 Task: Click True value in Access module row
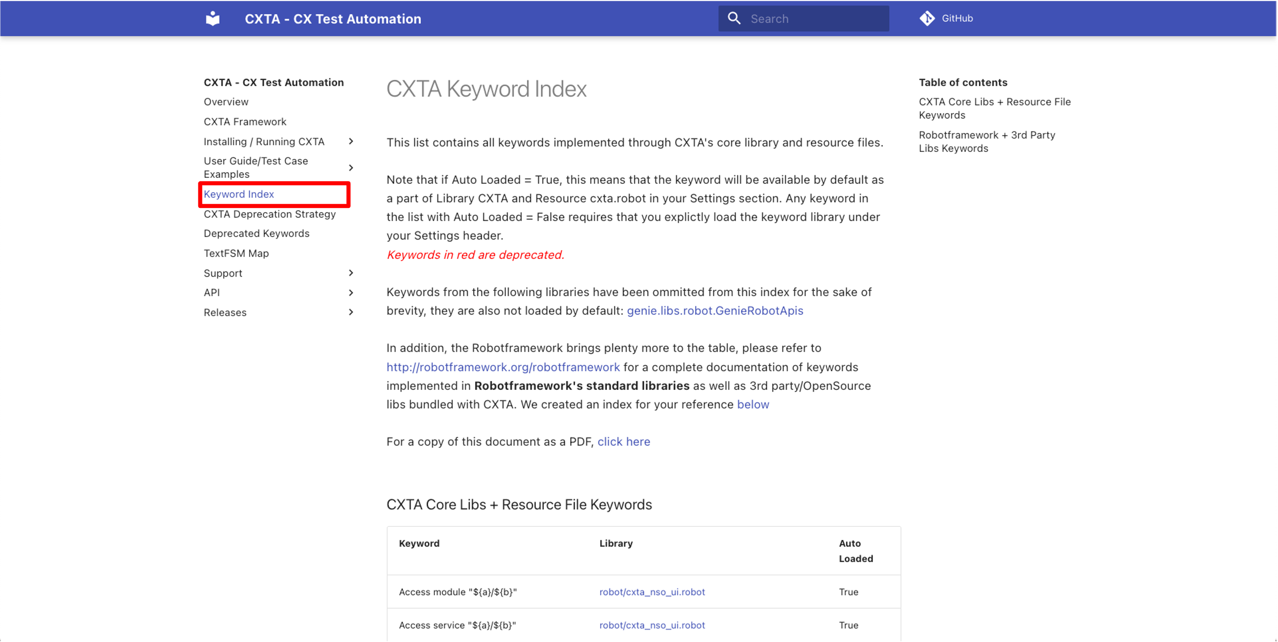tap(849, 592)
